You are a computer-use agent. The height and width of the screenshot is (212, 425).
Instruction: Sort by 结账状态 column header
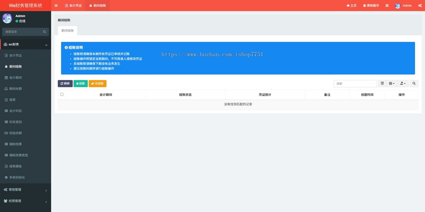[x=185, y=95]
